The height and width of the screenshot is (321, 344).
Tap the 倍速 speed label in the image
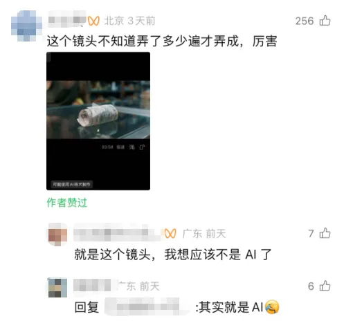point(120,147)
